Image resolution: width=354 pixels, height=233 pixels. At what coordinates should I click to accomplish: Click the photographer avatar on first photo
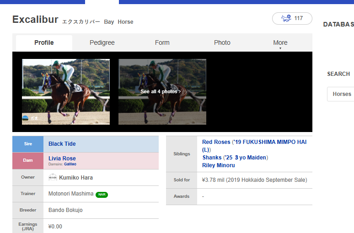[x=25, y=118]
